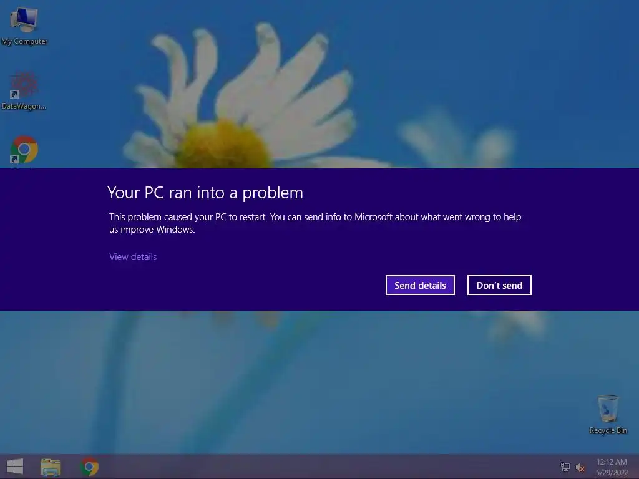Select the DataWagon desktop shortcut
This screenshot has width=639, height=479.
[24, 90]
